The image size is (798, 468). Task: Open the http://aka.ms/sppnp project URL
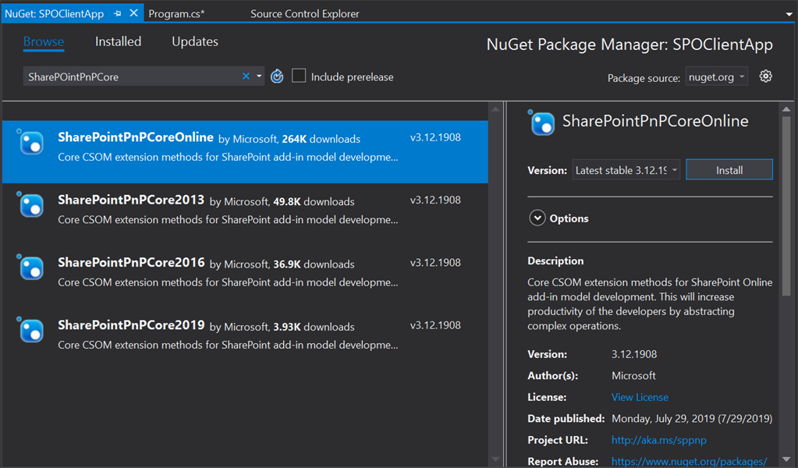tap(658, 440)
